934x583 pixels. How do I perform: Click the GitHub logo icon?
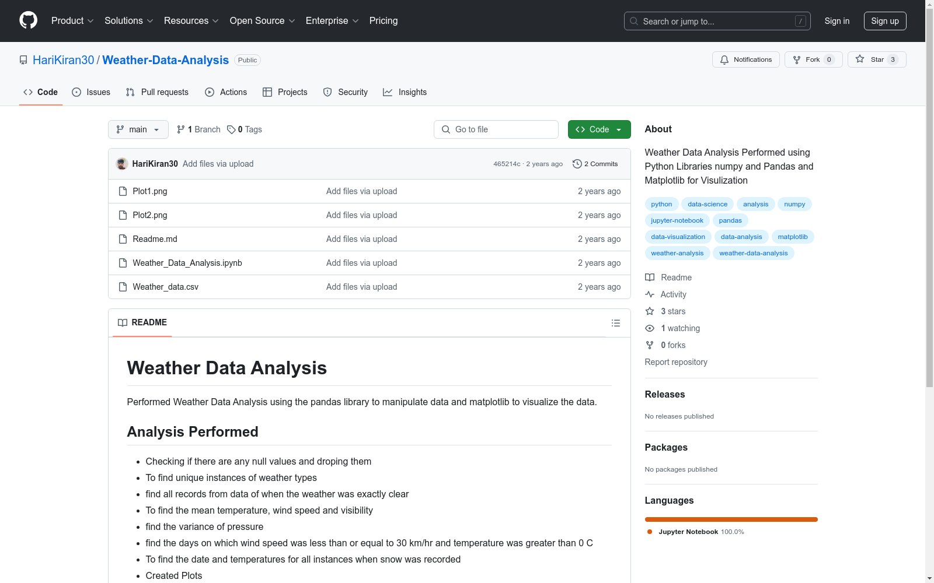click(x=28, y=20)
